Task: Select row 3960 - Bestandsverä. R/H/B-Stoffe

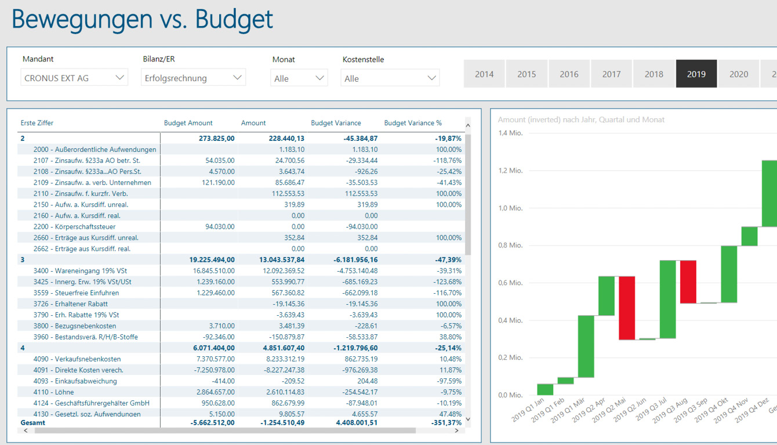Action: [x=241, y=337]
